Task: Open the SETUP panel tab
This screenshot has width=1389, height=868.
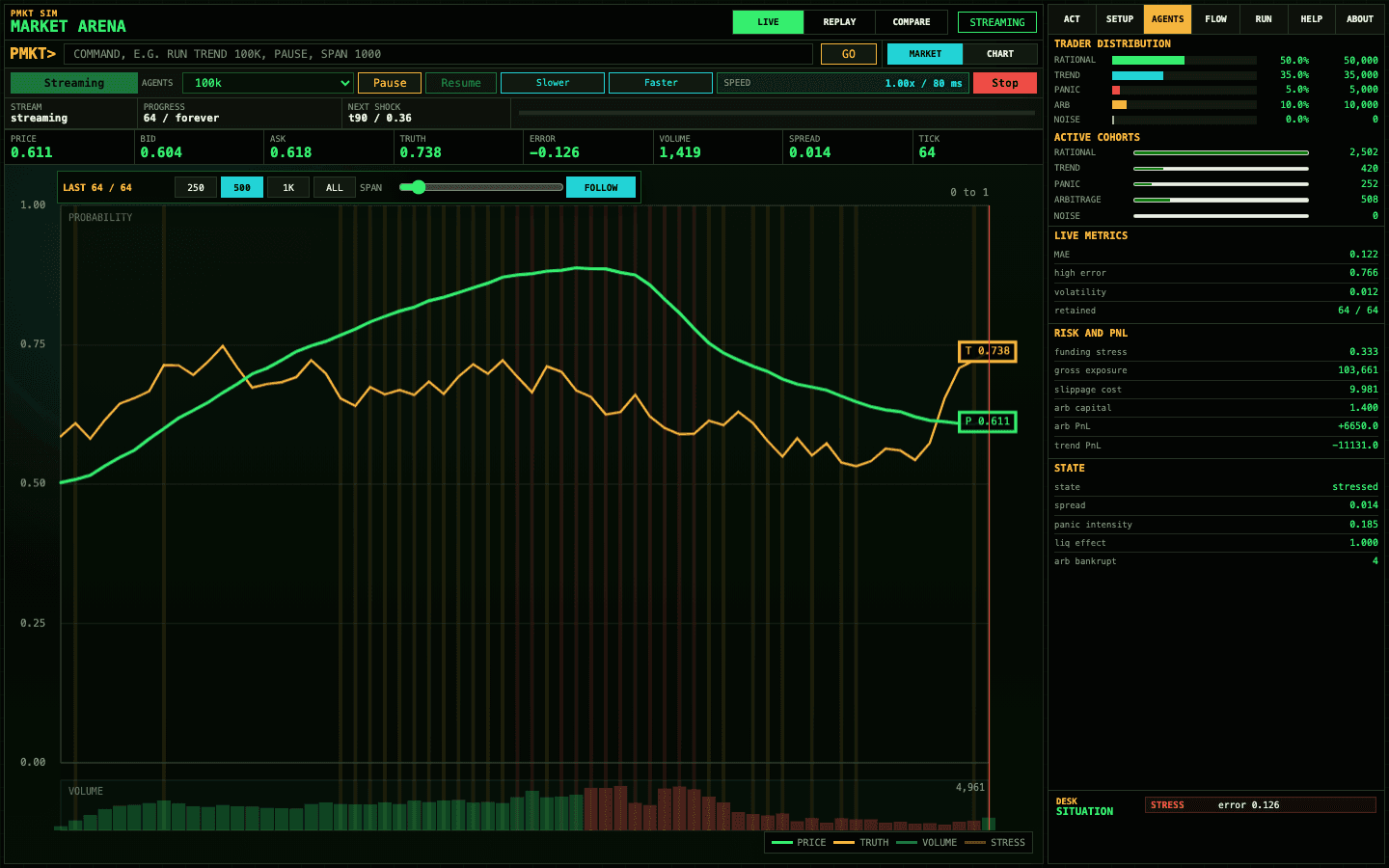Action: tap(1120, 19)
